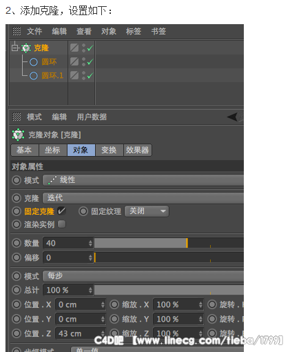Click the attribute manager grip icon
This screenshot has width=301, height=352.
(17, 117)
